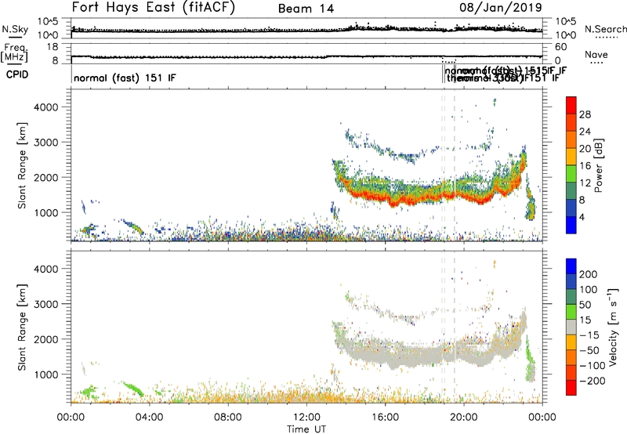Select the "Beam 14" label
627x434 pixels.
(306, 9)
